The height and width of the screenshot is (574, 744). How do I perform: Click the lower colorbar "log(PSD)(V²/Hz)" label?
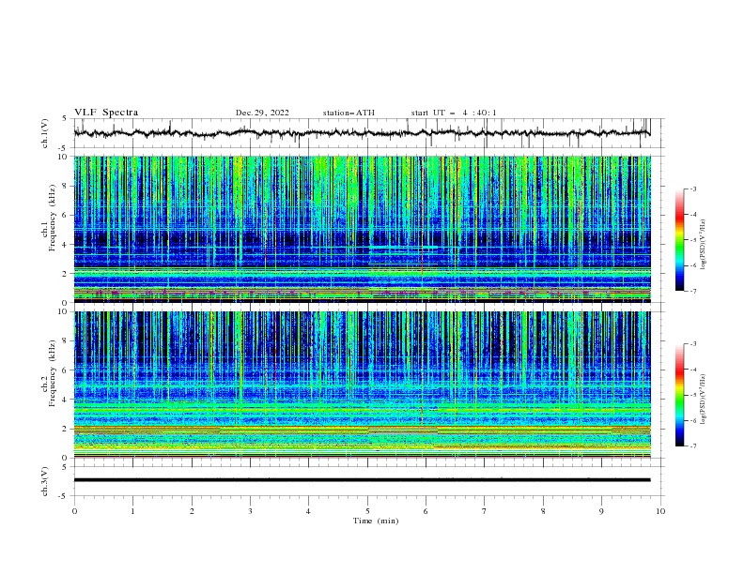[704, 400]
